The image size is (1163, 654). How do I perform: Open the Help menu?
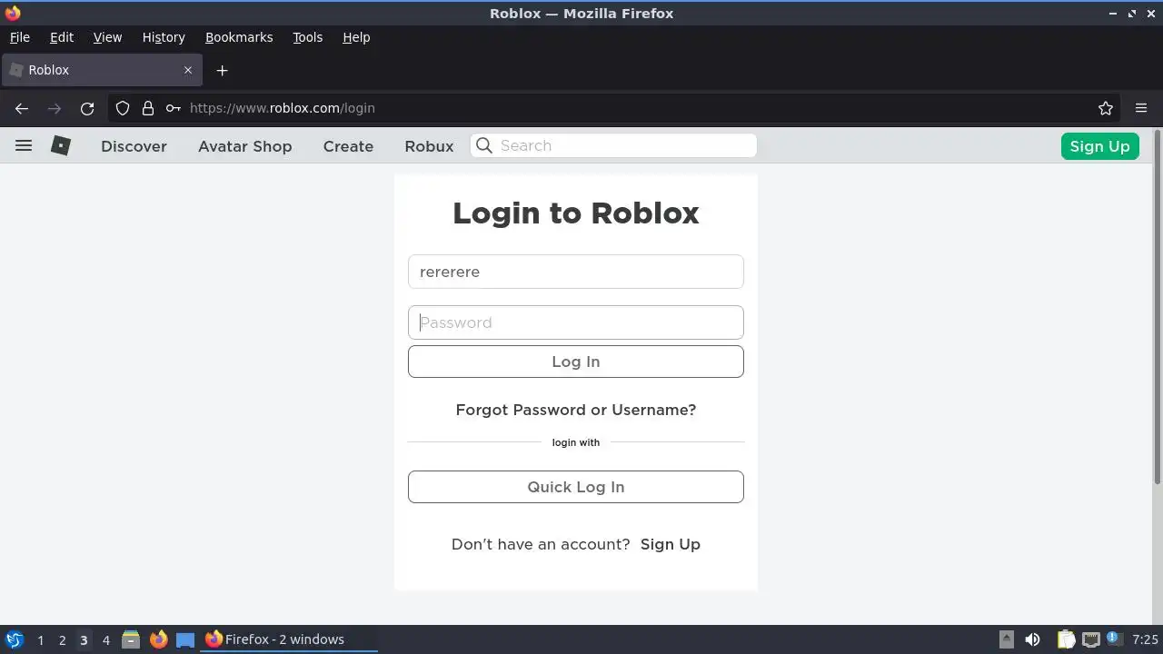356,37
